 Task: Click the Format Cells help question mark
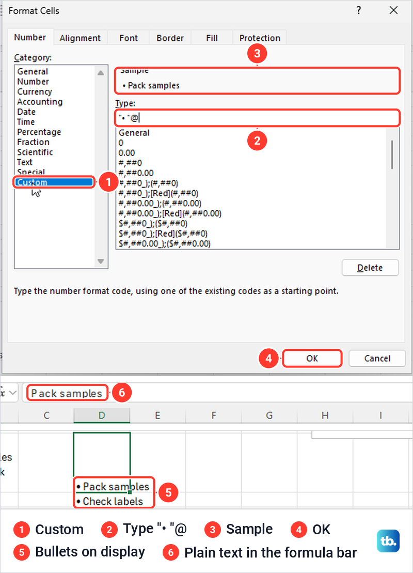(x=359, y=10)
